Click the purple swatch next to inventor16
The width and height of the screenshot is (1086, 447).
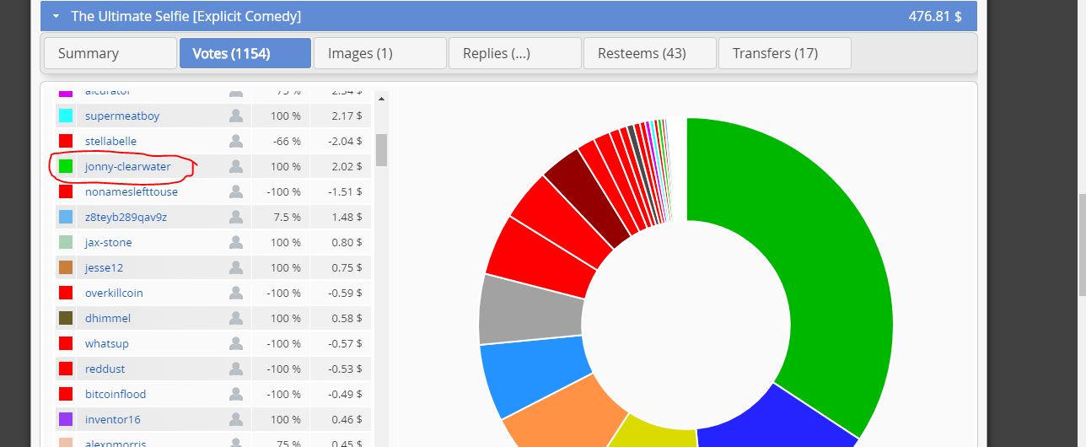point(66,419)
